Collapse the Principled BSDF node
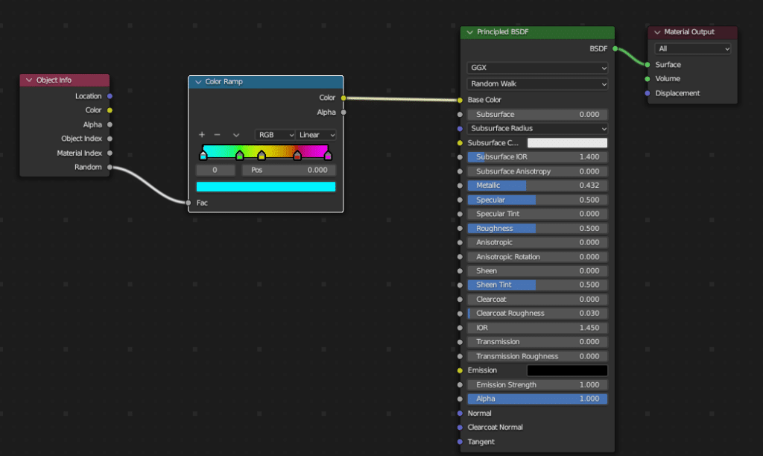The width and height of the screenshot is (763, 456). click(x=470, y=33)
